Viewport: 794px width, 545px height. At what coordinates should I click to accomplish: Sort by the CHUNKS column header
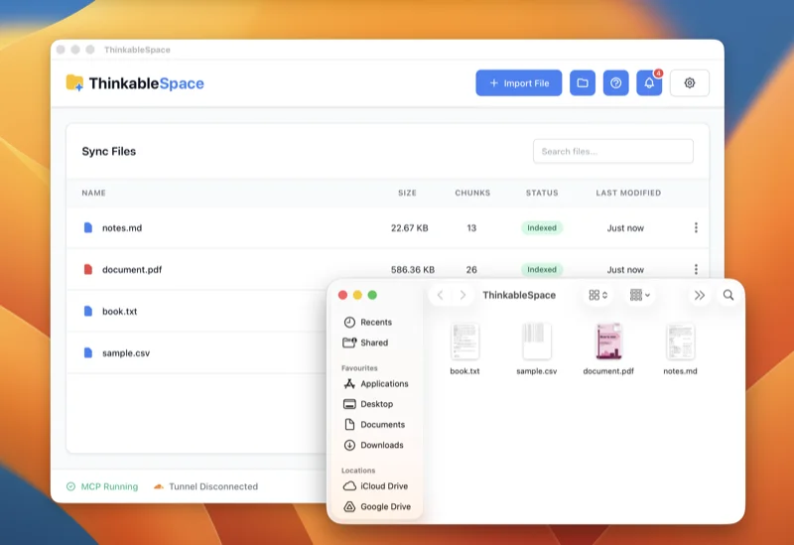[x=472, y=193]
